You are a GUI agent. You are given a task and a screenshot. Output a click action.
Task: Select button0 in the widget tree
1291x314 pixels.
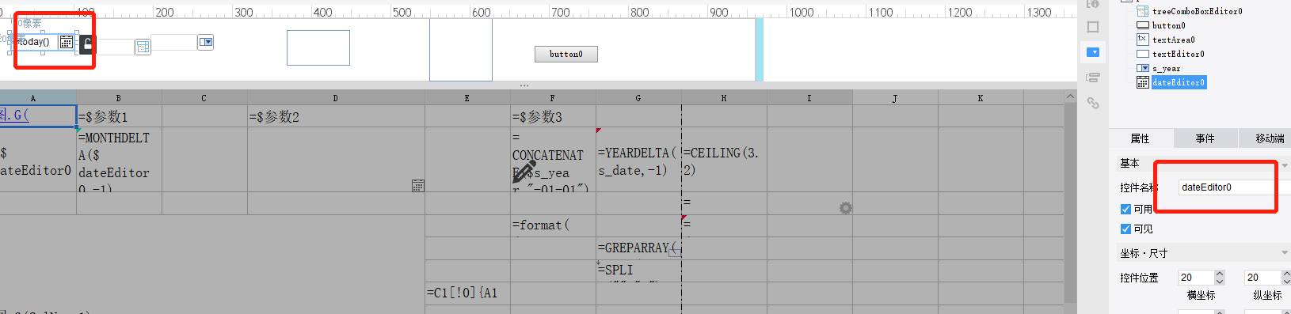1168,25
